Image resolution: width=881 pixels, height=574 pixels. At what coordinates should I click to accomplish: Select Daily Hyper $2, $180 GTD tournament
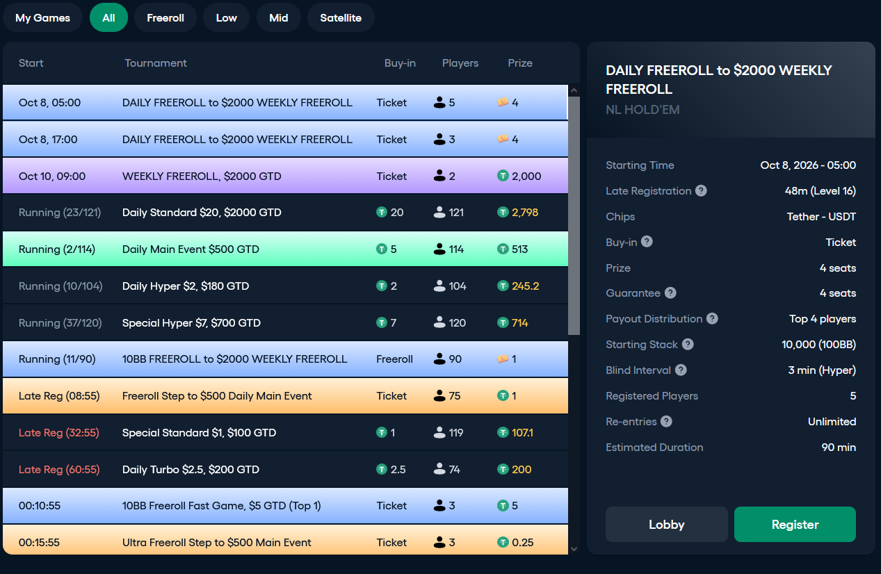(285, 286)
